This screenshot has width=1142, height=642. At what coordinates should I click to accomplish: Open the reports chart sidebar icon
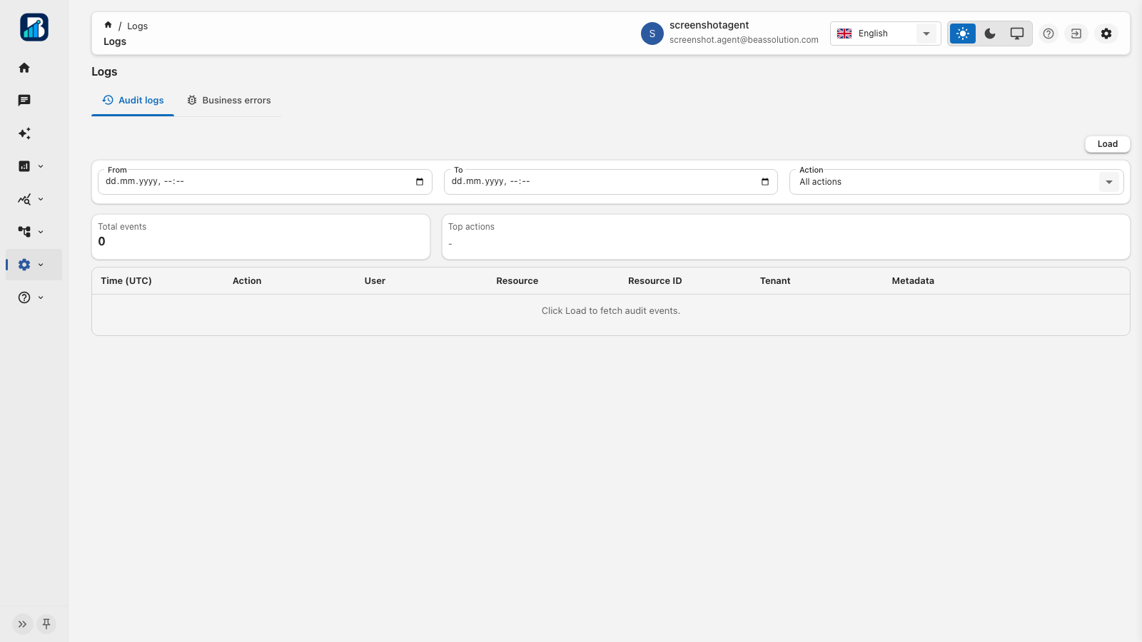[x=24, y=166]
